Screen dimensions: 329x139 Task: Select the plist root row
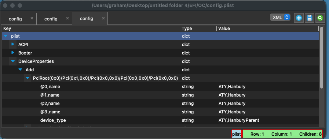tap(160, 36)
